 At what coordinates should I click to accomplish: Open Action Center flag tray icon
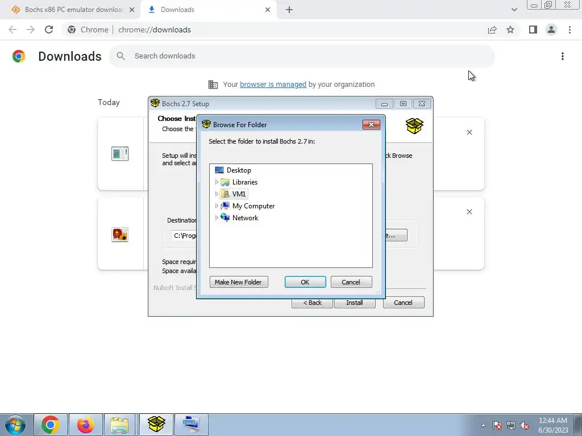tap(497, 425)
